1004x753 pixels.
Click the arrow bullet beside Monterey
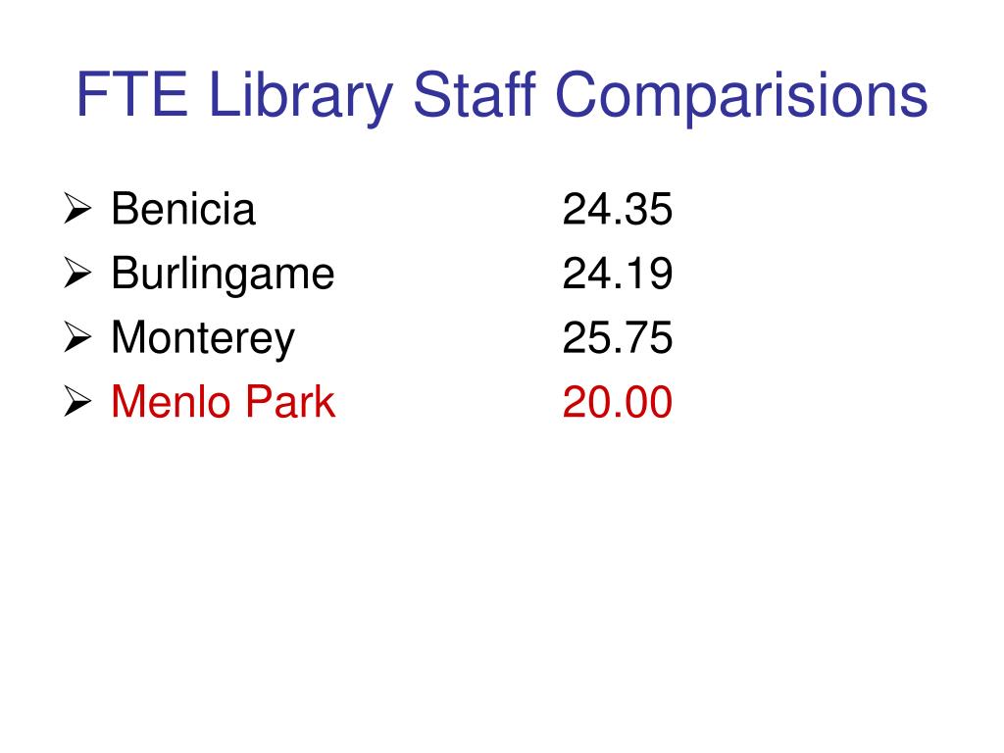click(78, 337)
